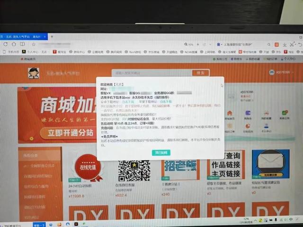Click the user avatar icon in header

point(272,72)
